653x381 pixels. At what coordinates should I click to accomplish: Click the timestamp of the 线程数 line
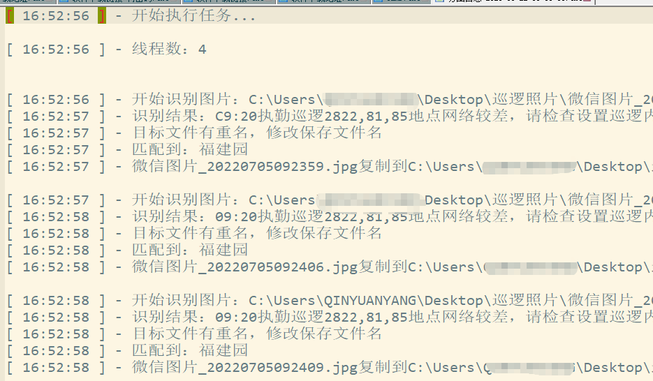click(x=56, y=50)
